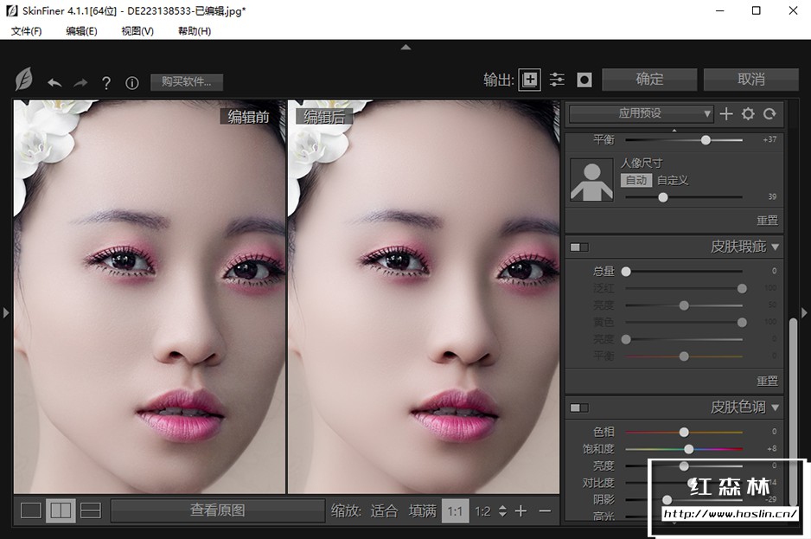The width and height of the screenshot is (811, 539).
Task: Select the 自定义 portrait size option
Action: (x=673, y=180)
